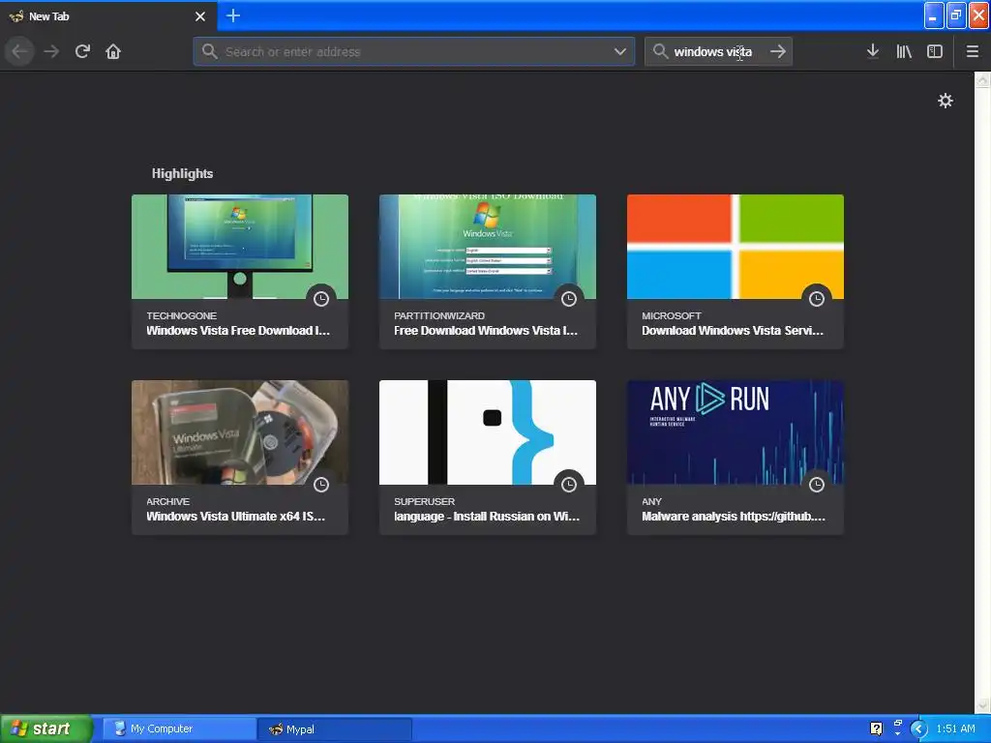Toggle the sidebar view
This screenshot has width=991, height=743.
click(934, 51)
